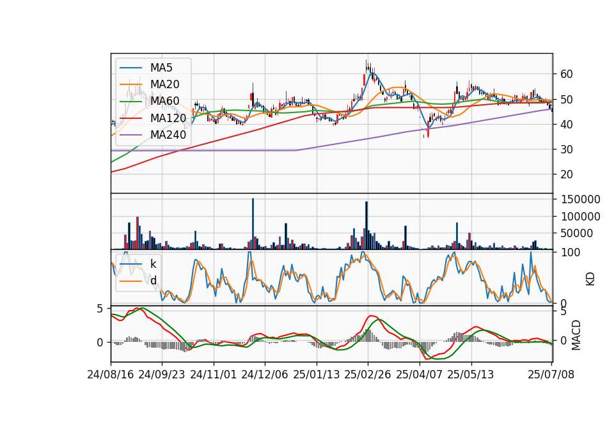Viewport: 614px width, 441px height.
Task: Click the left MACD axis value 5
Action: (100, 309)
